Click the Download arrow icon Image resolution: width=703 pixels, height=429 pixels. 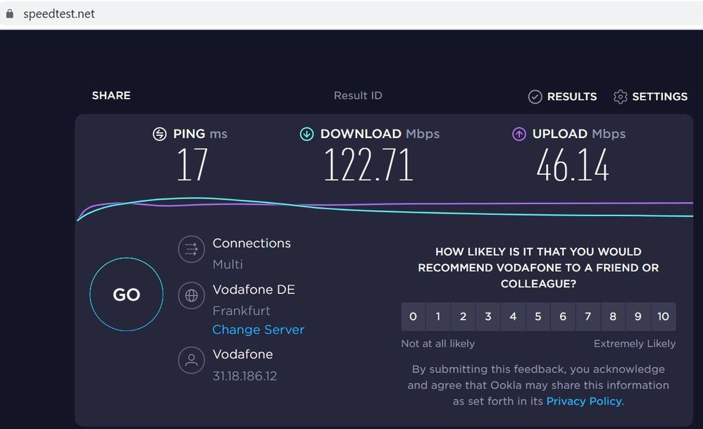[306, 134]
